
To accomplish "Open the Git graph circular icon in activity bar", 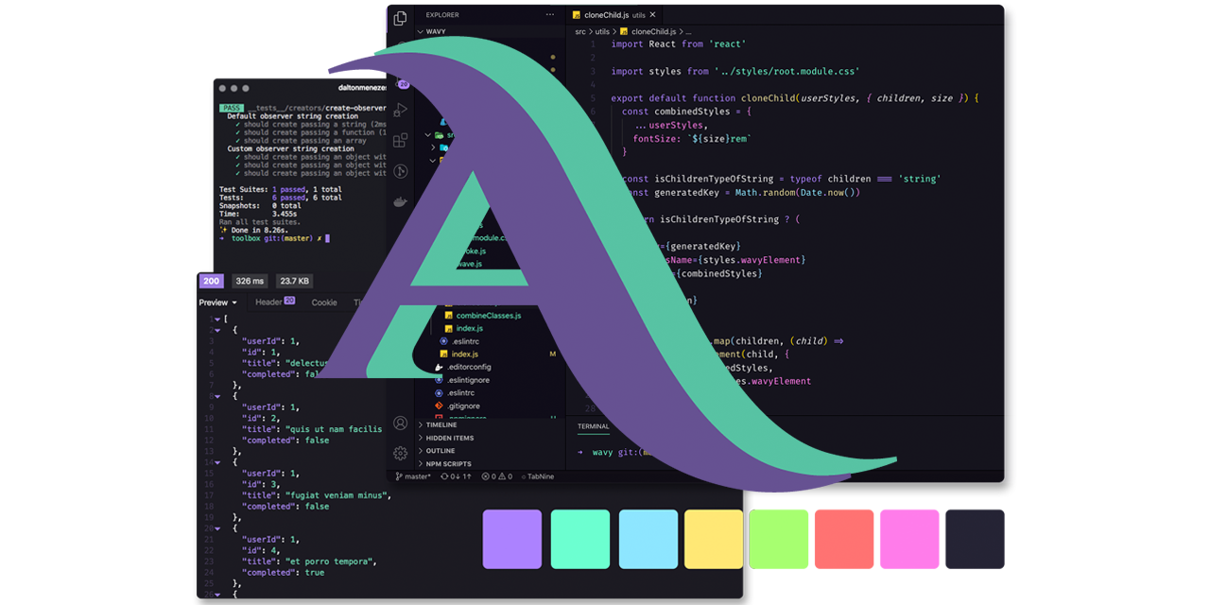I will [x=401, y=171].
